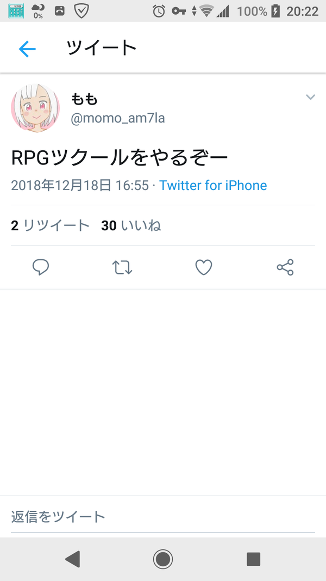Expand tweet options chevron menu
Image resolution: width=326 pixels, height=581 pixels.
pyautogui.click(x=310, y=97)
